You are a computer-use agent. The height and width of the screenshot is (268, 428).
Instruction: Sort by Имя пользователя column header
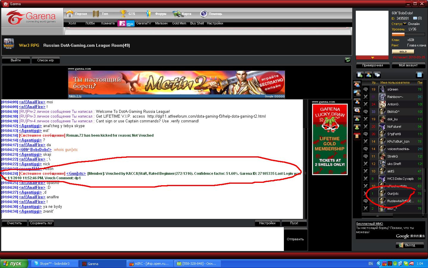[395, 82]
